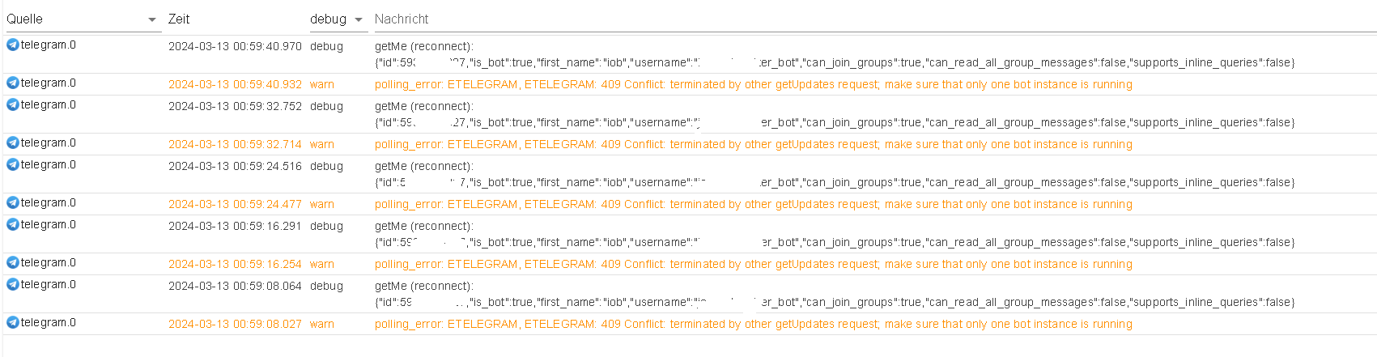This screenshot has height=357, width=1377.
Task: Click Telegram icon in 00:59:32.714 warn row
Action: 13,142
